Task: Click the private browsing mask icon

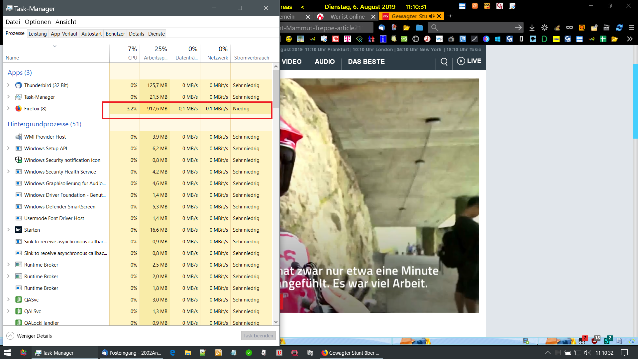Action: coord(569,28)
